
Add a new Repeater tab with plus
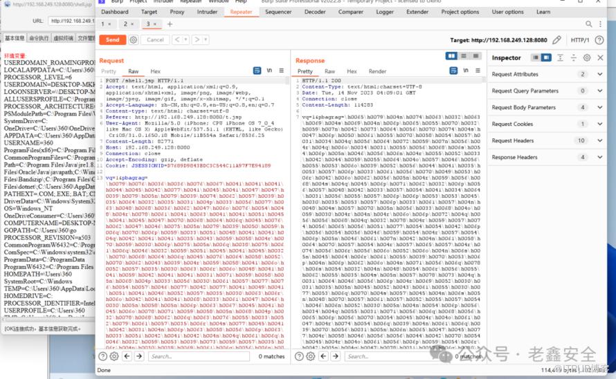(170, 24)
